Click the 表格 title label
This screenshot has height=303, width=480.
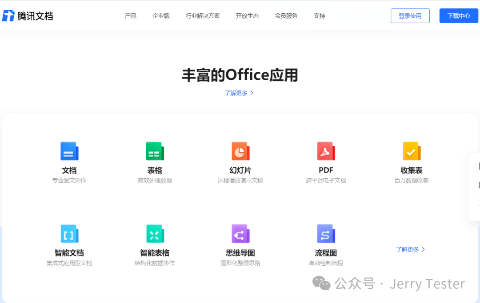155,170
